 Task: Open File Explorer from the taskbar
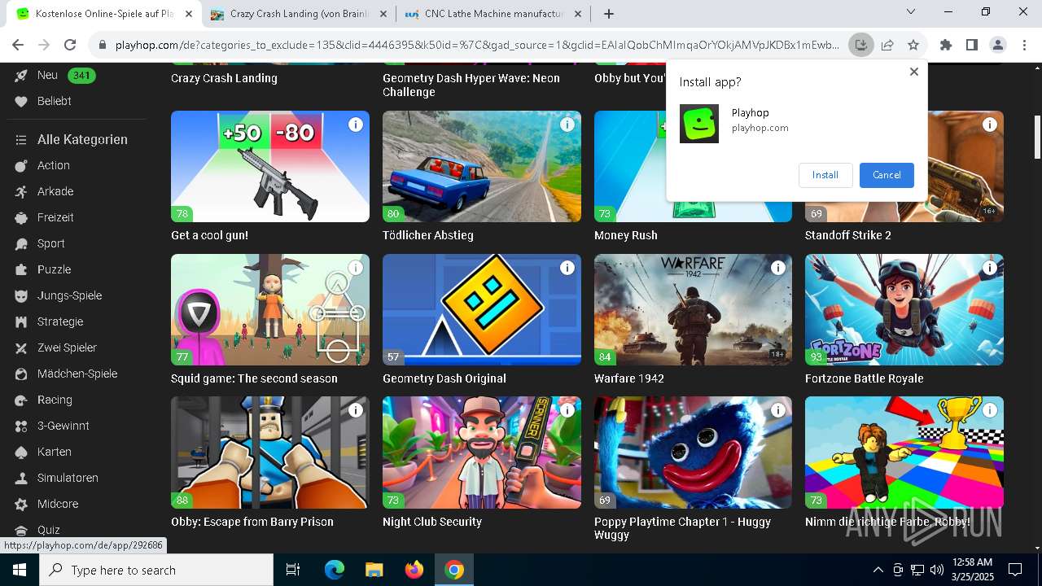click(x=374, y=570)
